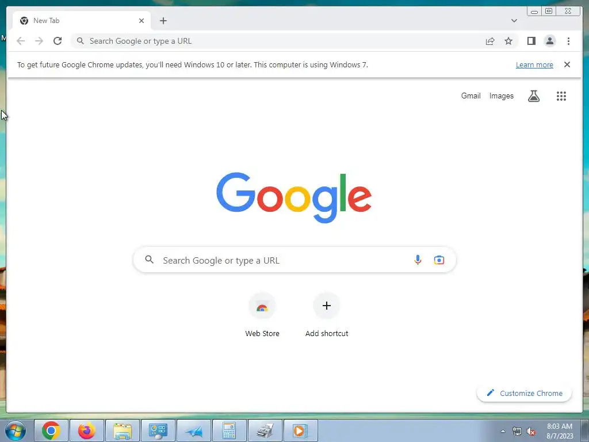The width and height of the screenshot is (589, 442).
Task: Click the forward navigation arrow
Action: [39, 41]
